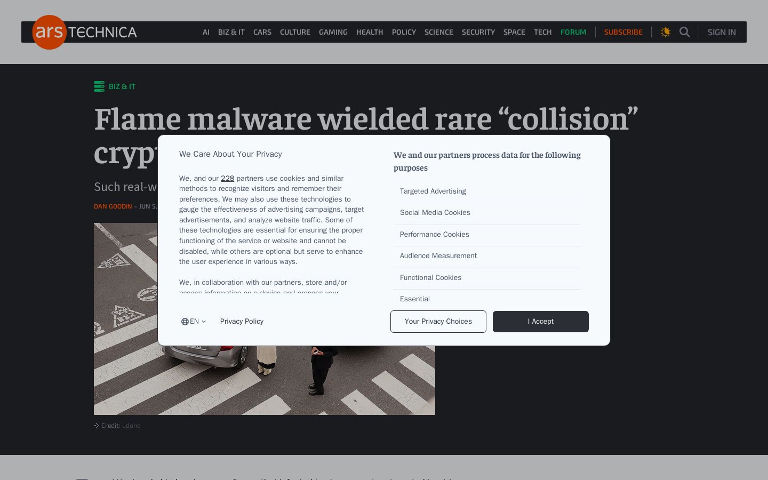Open the AI nav section
The height and width of the screenshot is (480, 768).
click(206, 32)
